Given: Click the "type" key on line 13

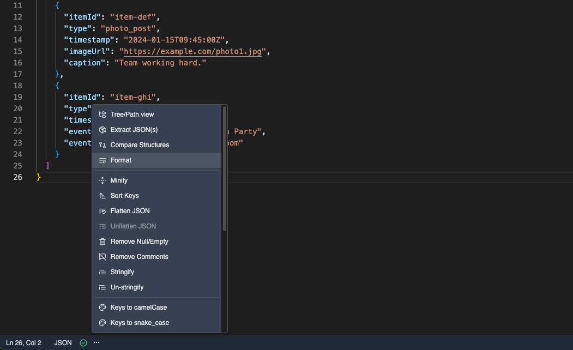Looking at the screenshot, I should click(78, 28).
